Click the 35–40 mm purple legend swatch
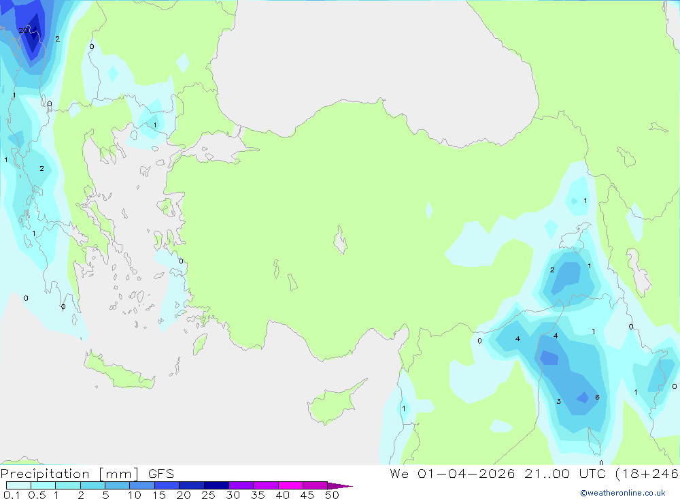The width and height of the screenshot is (680, 499). [x=266, y=485]
